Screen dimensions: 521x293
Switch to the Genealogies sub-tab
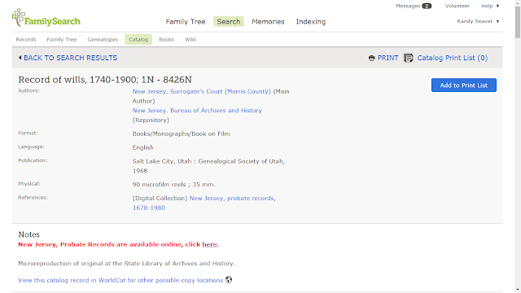[103, 39]
